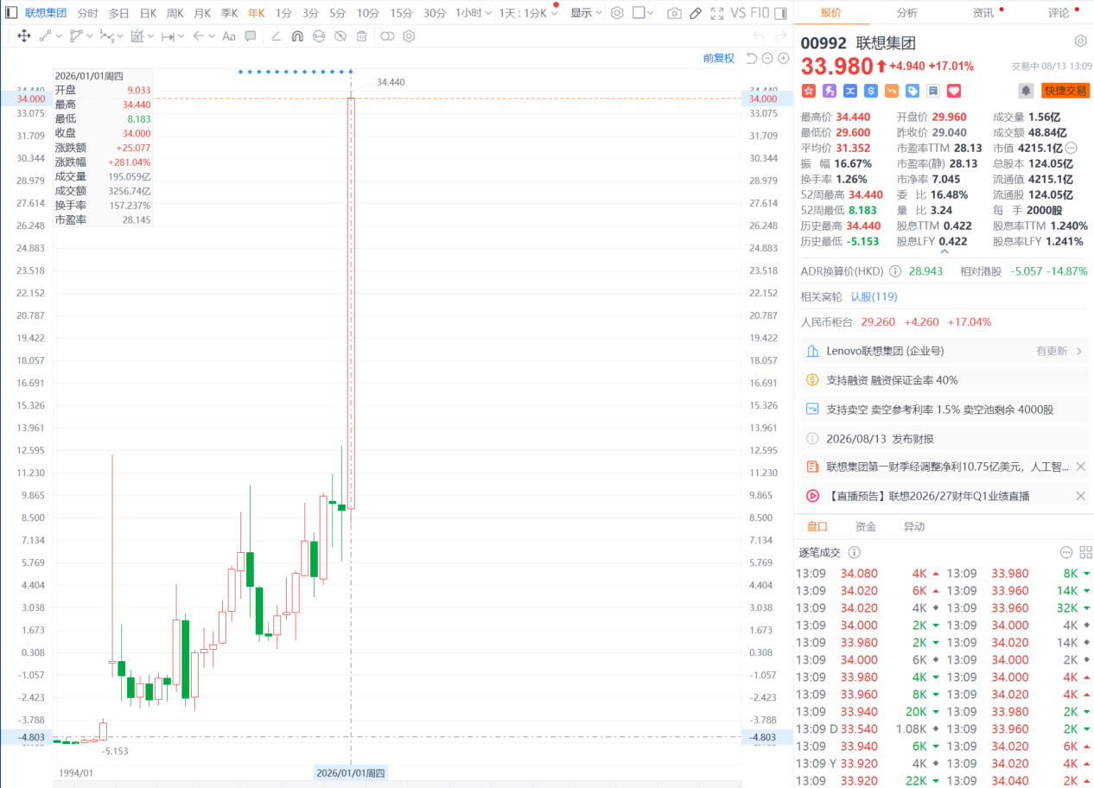The image size is (1094, 788).
Task: Open the 认股(119) warrants link
Action: 874,296
